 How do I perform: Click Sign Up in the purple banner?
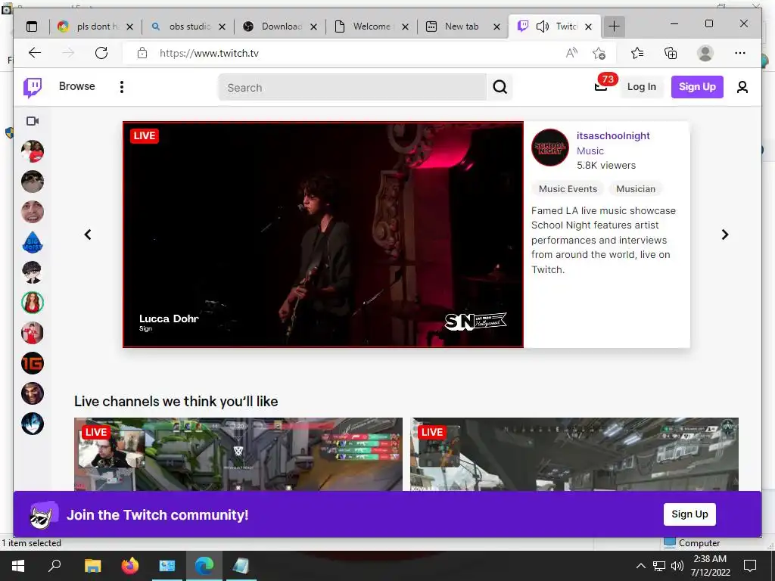[689, 514]
